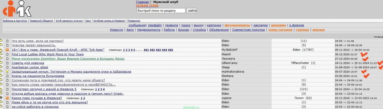
Task: Click the orange icon beside the Izh-beer topic
Action: click(x=7, y=50)
